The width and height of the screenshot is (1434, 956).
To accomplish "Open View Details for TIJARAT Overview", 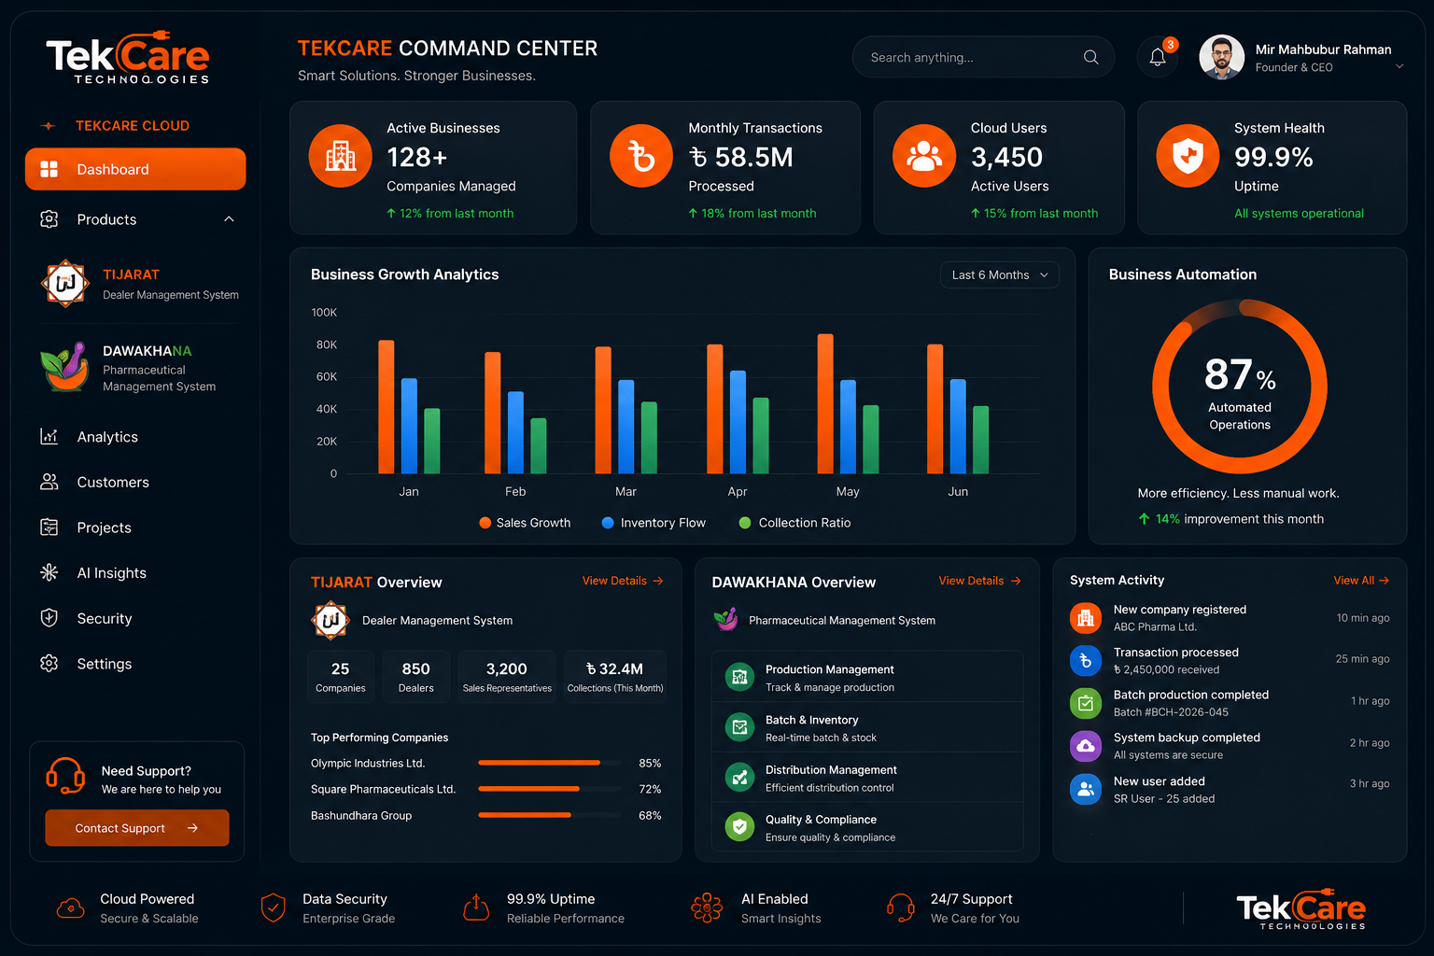I will (623, 581).
